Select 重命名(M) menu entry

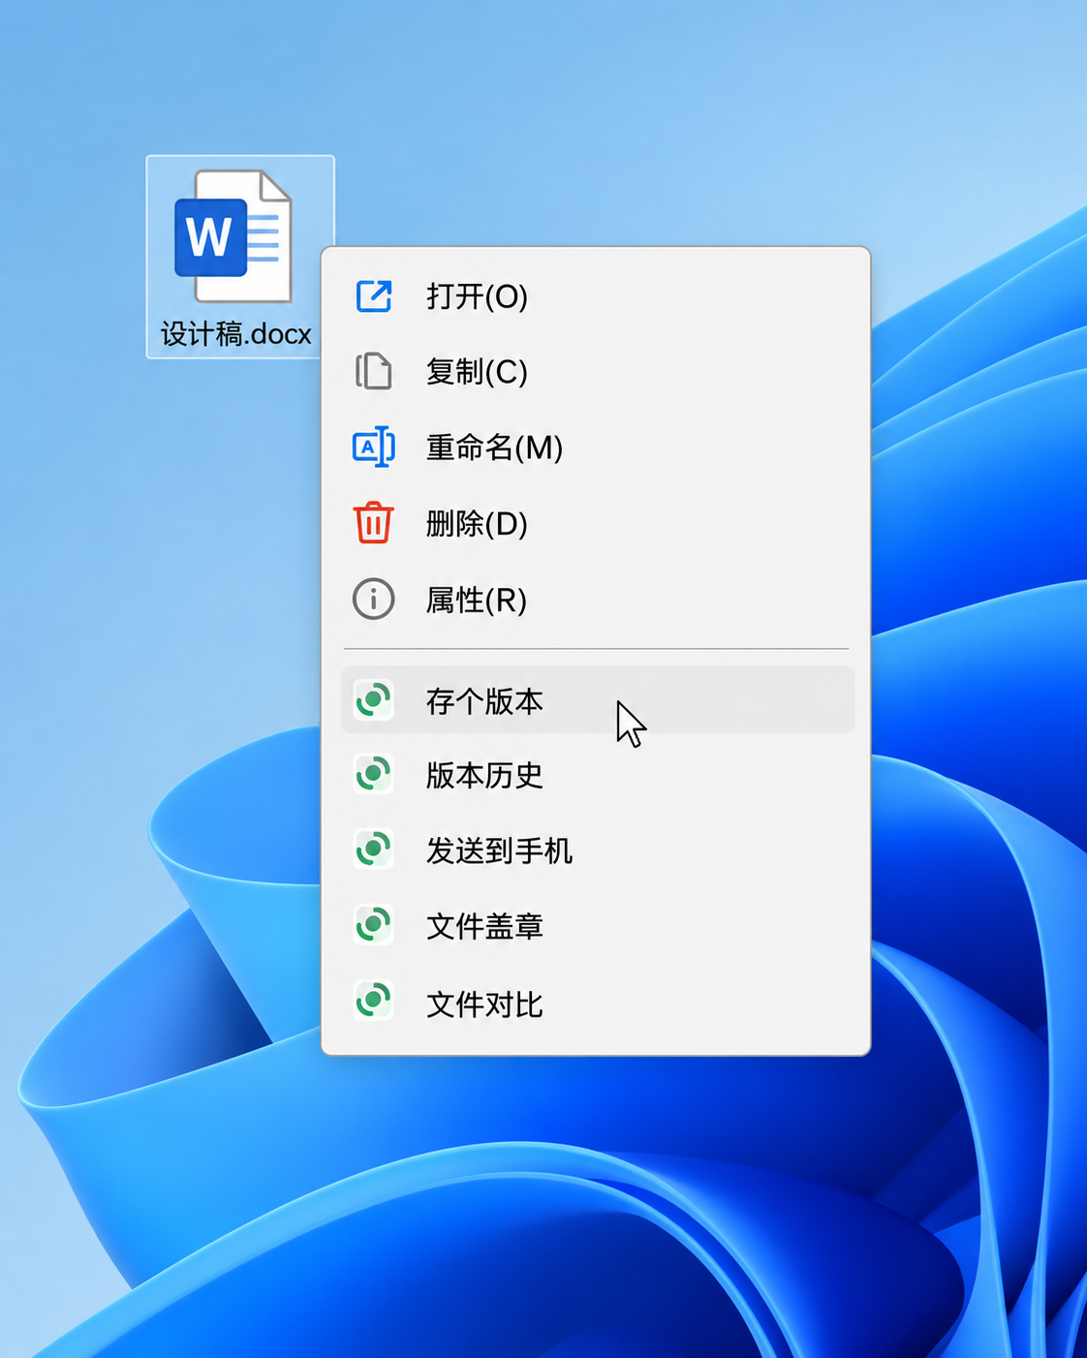[x=597, y=448]
